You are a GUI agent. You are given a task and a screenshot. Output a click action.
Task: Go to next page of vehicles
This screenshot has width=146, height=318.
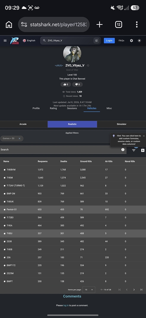tap(134, 290)
